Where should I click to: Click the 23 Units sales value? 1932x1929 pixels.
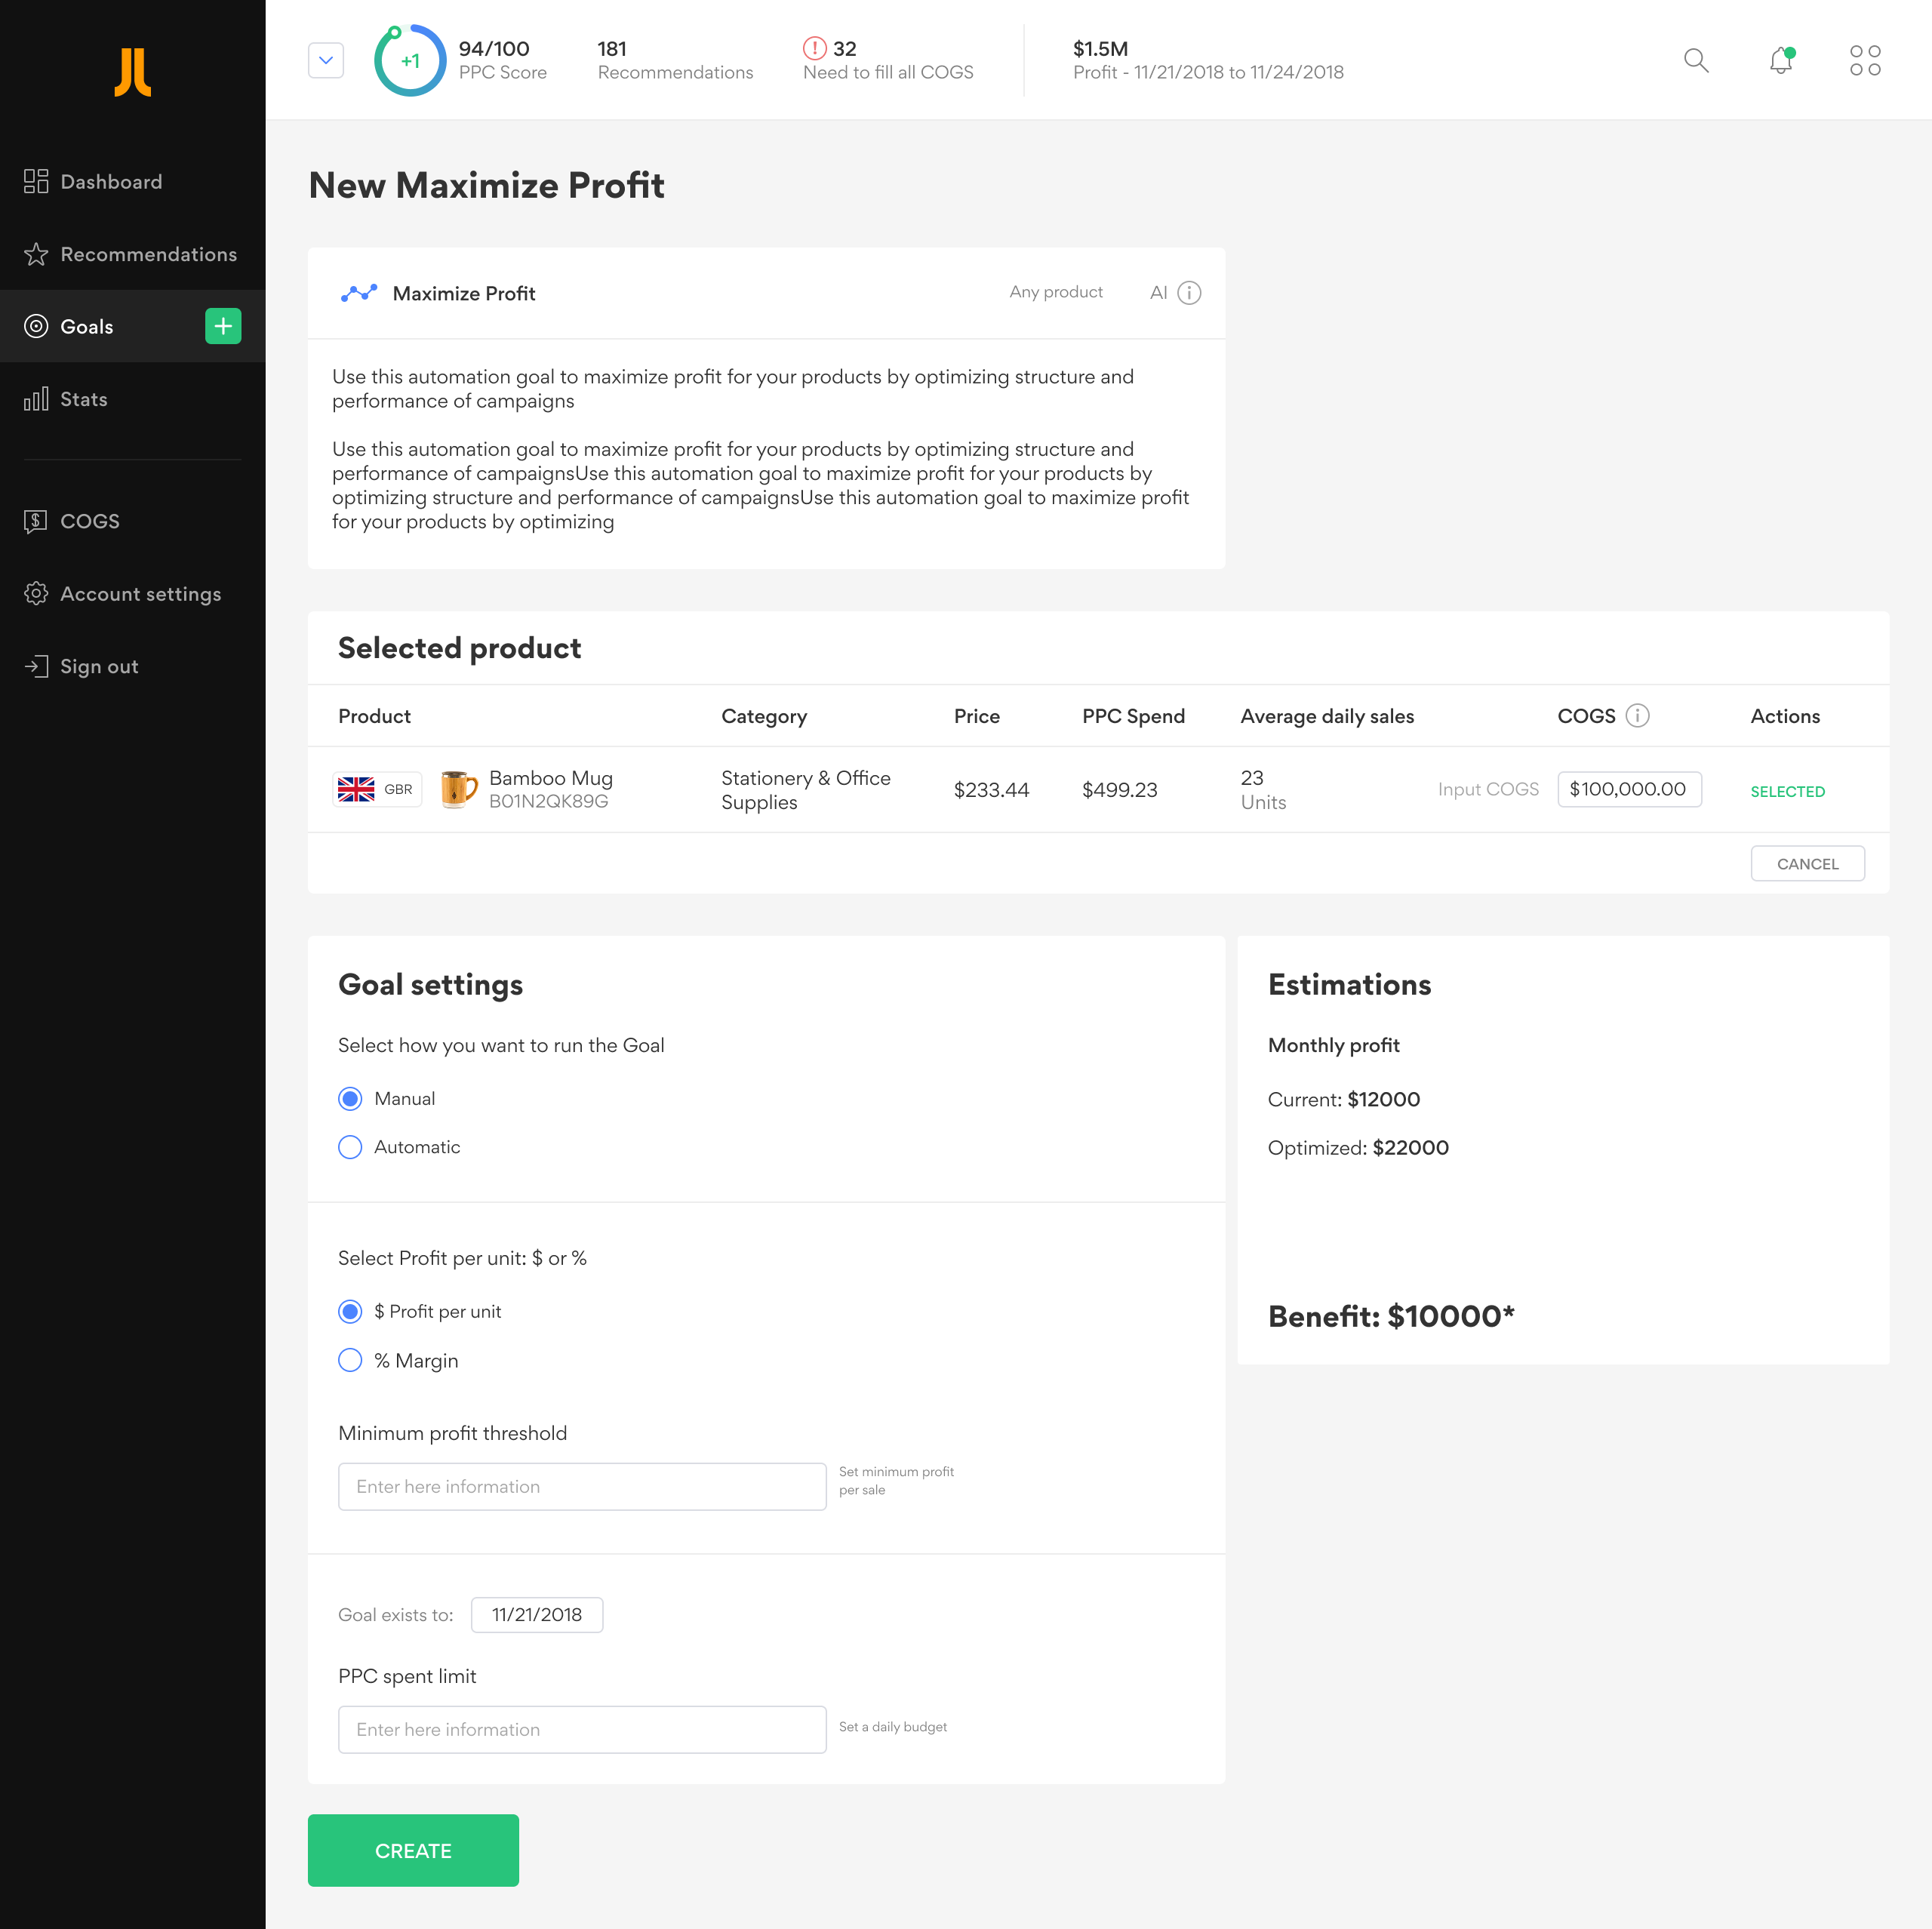1263,790
